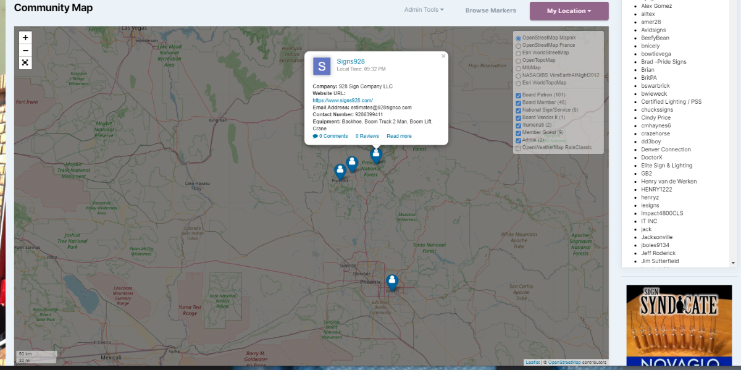Click the marker east of Phoenix near Gilbert
Image resolution: width=741 pixels, height=370 pixels.
(x=391, y=282)
